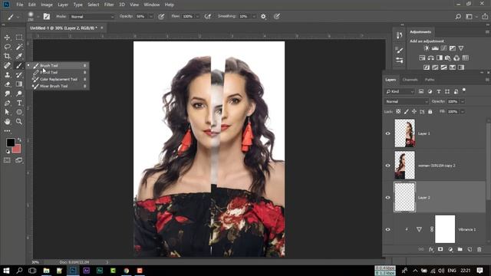Screen dimensions: 491x276
Task: Select the Zoom tool
Action: point(19,121)
